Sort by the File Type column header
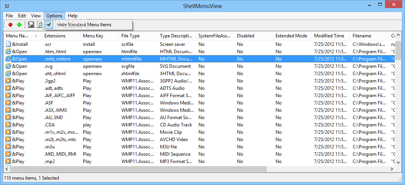Viewport: 405px width, 185px height. click(138, 36)
